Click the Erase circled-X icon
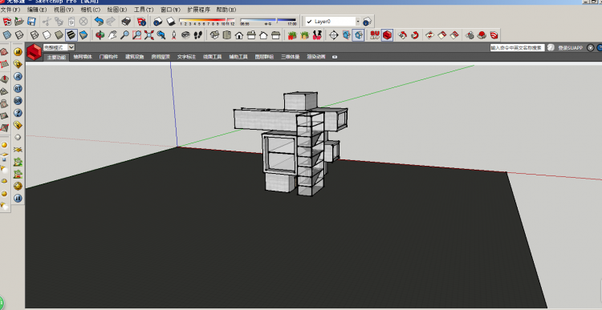The image size is (602, 310). click(x=83, y=22)
